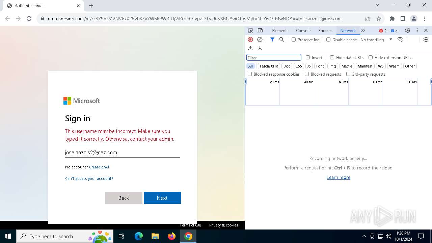Open Chrome profile avatar
Viewport: 432px width, 243px height.
pos(414,19)
